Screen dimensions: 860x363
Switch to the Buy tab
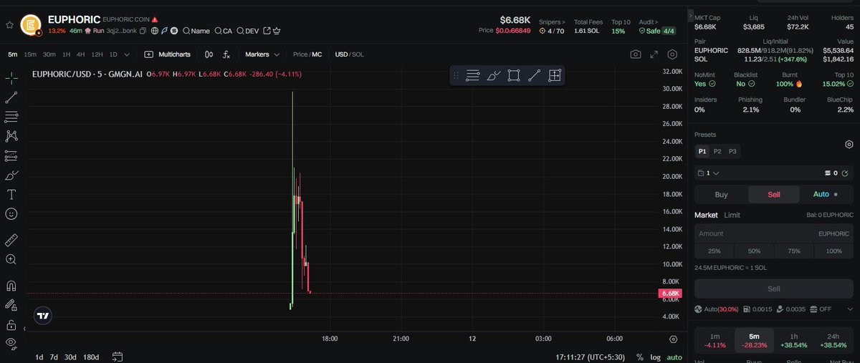(721, 195)
